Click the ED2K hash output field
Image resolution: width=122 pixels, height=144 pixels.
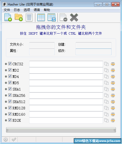pyautogui.click(x=66, y=120)
